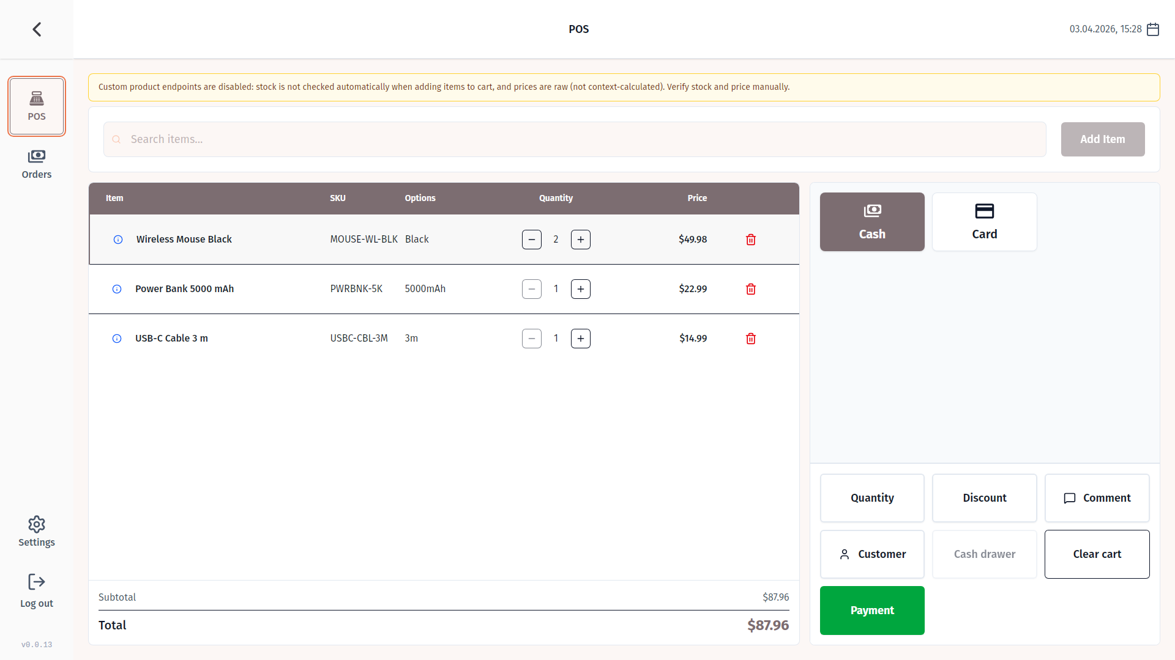
Task: Click the 5000mAh option value
Action: [425, 289]
